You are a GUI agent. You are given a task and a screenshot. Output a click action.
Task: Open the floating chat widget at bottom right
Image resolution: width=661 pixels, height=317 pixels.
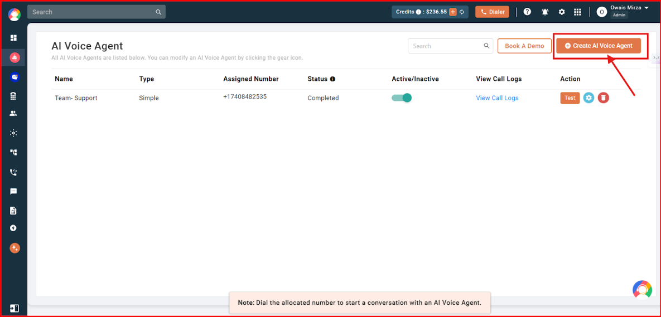pyautogui.click(x=642, y=290)
